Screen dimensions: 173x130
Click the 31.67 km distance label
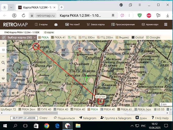[101, 97]
